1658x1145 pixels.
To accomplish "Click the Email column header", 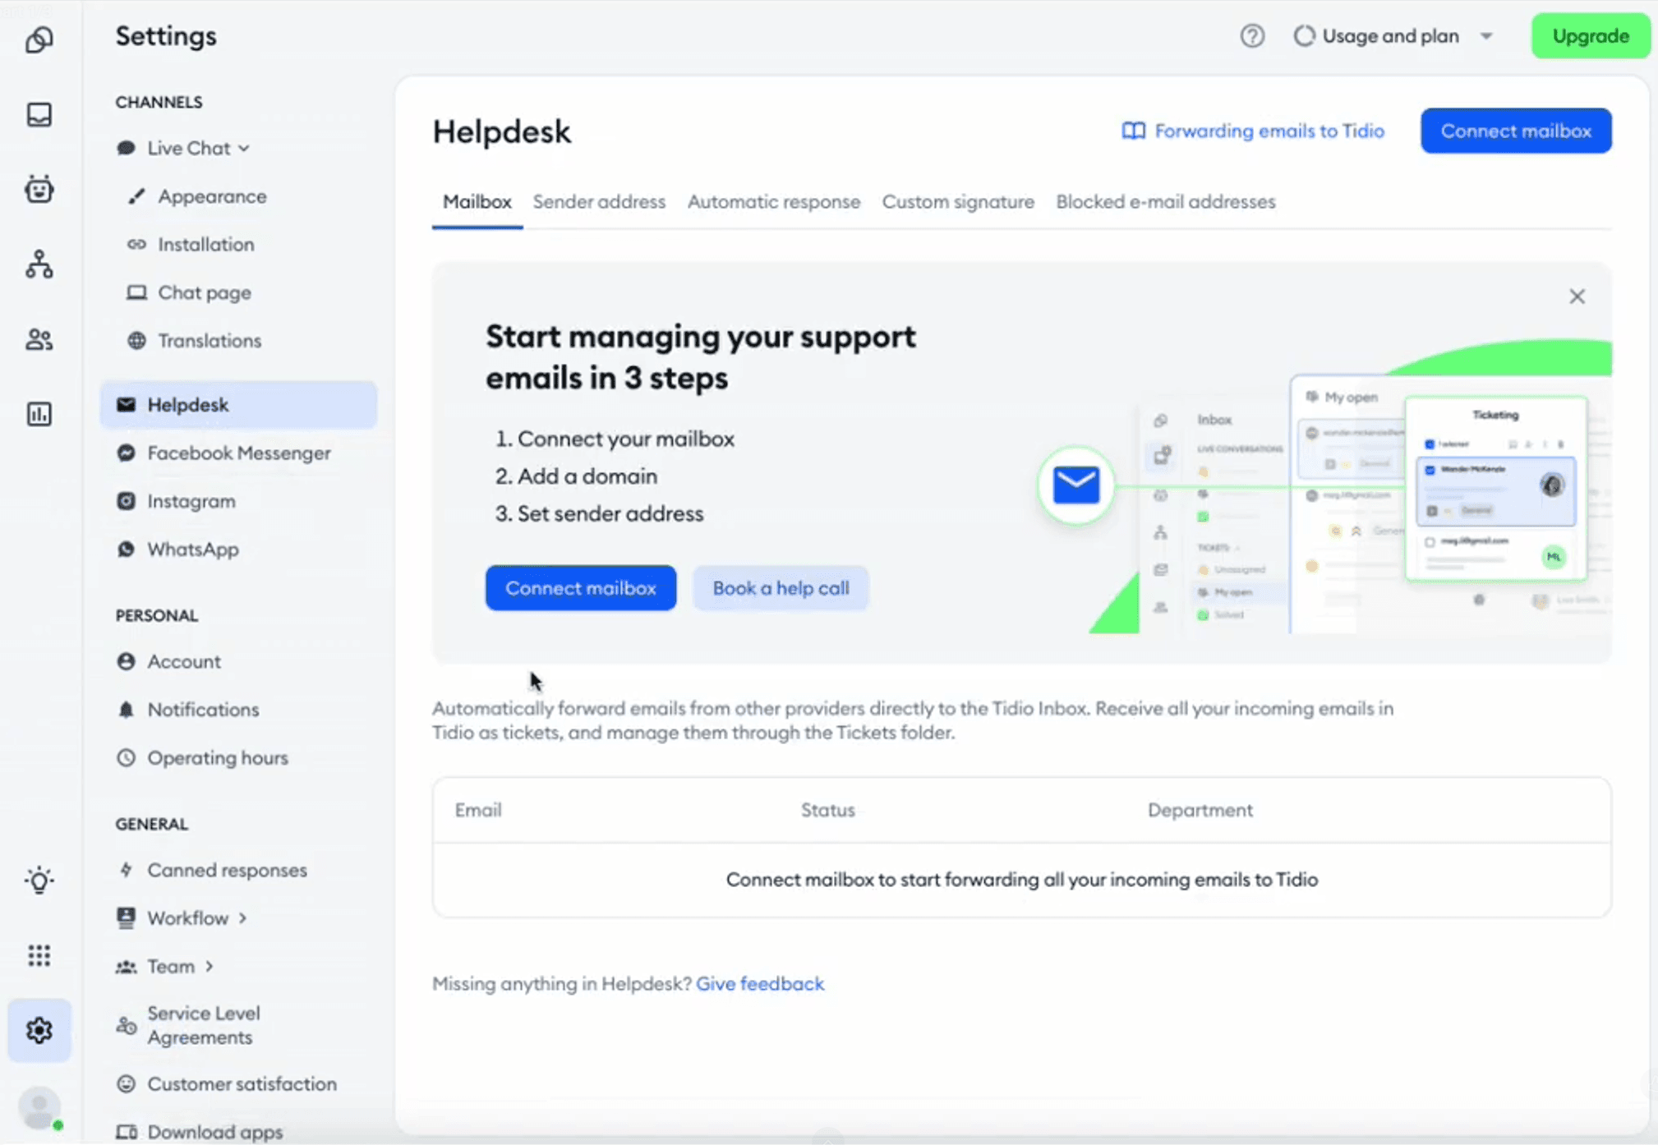I will 478,810.
